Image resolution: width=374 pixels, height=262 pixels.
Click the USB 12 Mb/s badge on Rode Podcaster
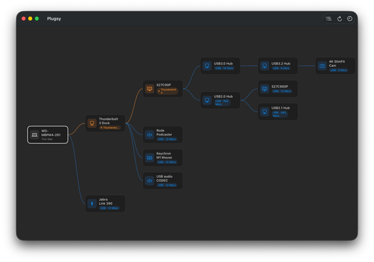point(166,139)
